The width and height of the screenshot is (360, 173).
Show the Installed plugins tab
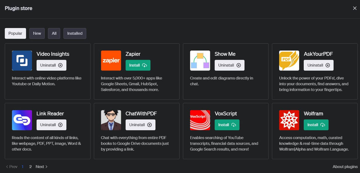[75, 33]
